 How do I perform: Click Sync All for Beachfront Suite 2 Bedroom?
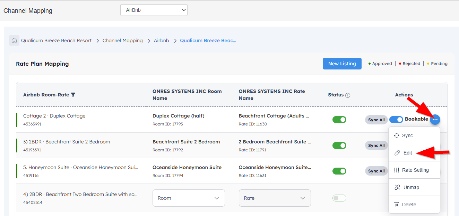coord(376,145)
